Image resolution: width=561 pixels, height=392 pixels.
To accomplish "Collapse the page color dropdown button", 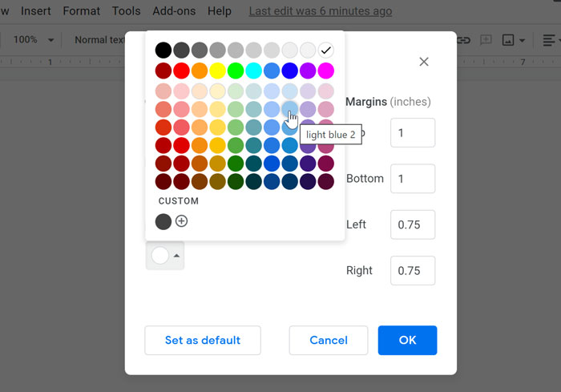I will point(165,256).
